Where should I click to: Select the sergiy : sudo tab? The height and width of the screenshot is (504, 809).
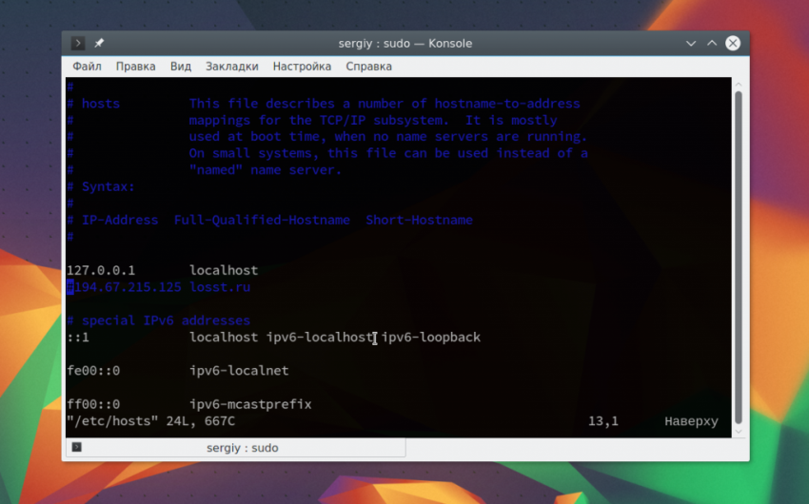click(x=236, y=448)
